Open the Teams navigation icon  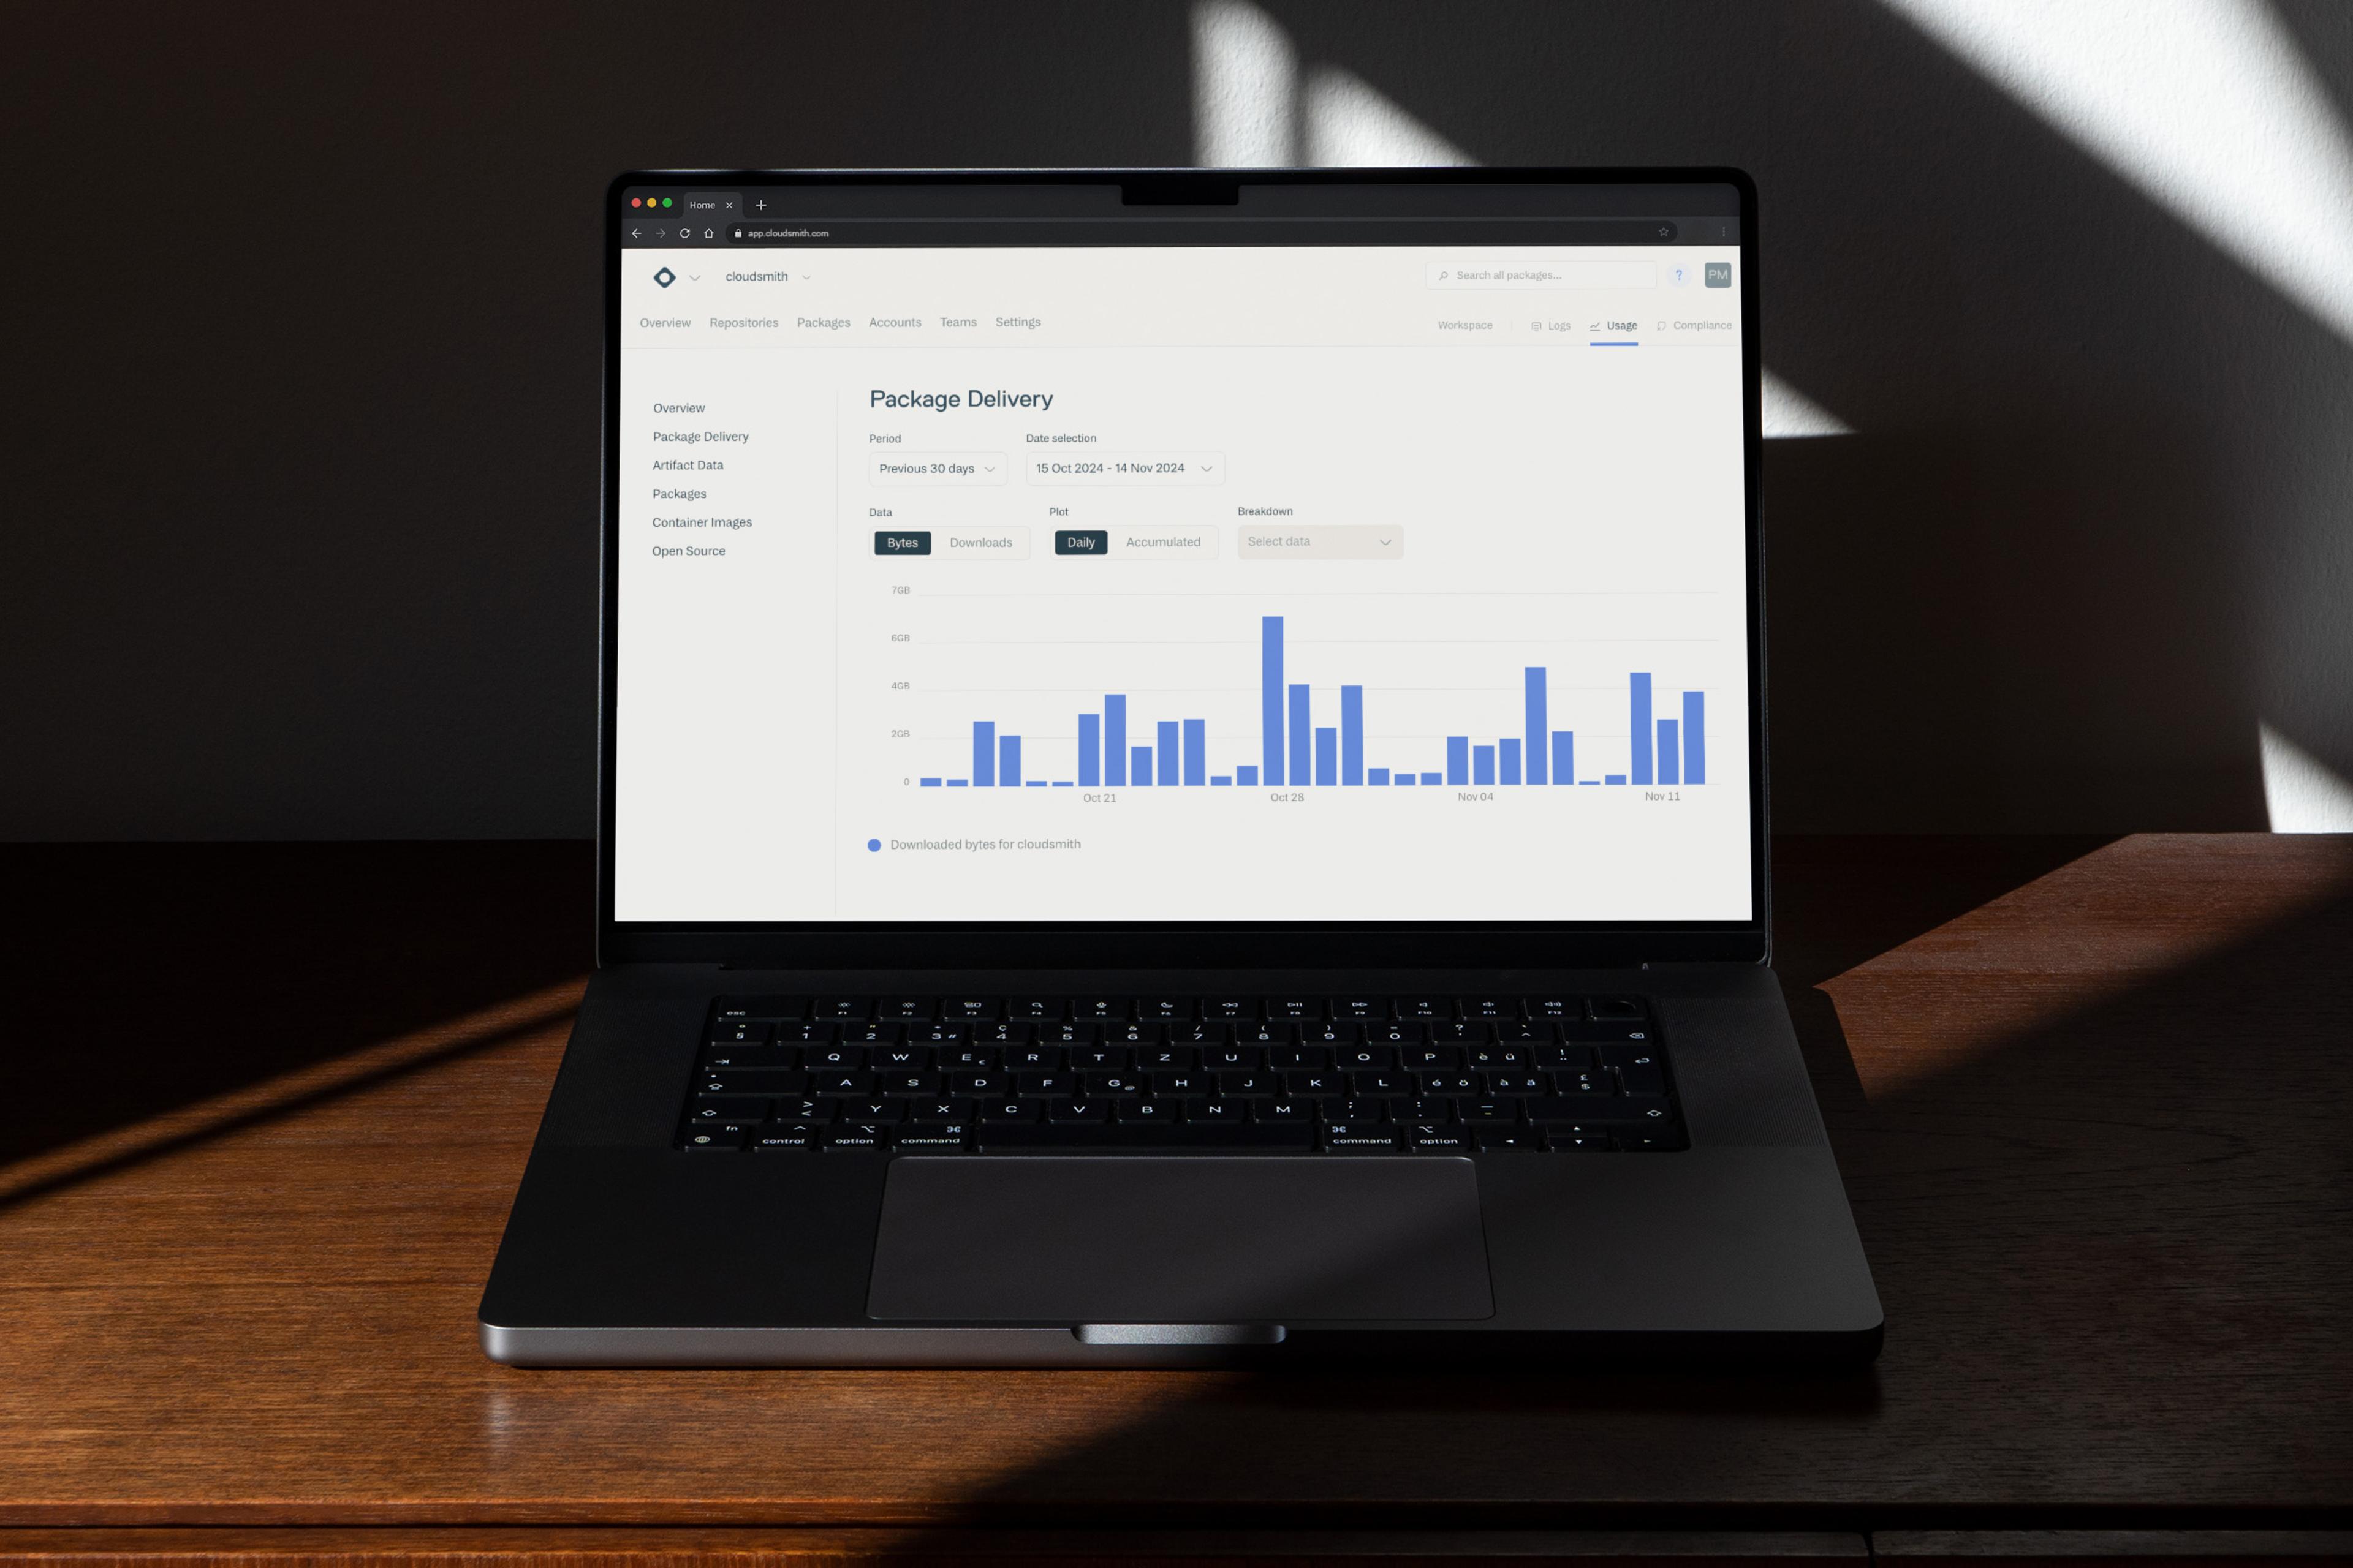coord(958,322)
